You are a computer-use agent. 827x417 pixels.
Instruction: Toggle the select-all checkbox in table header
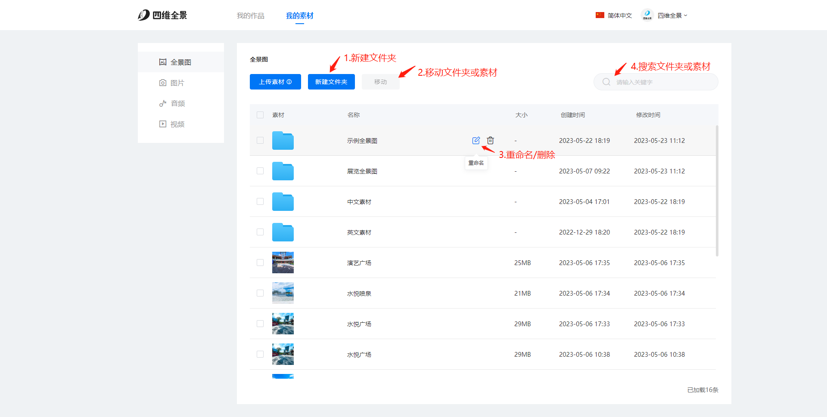[260, 115]
